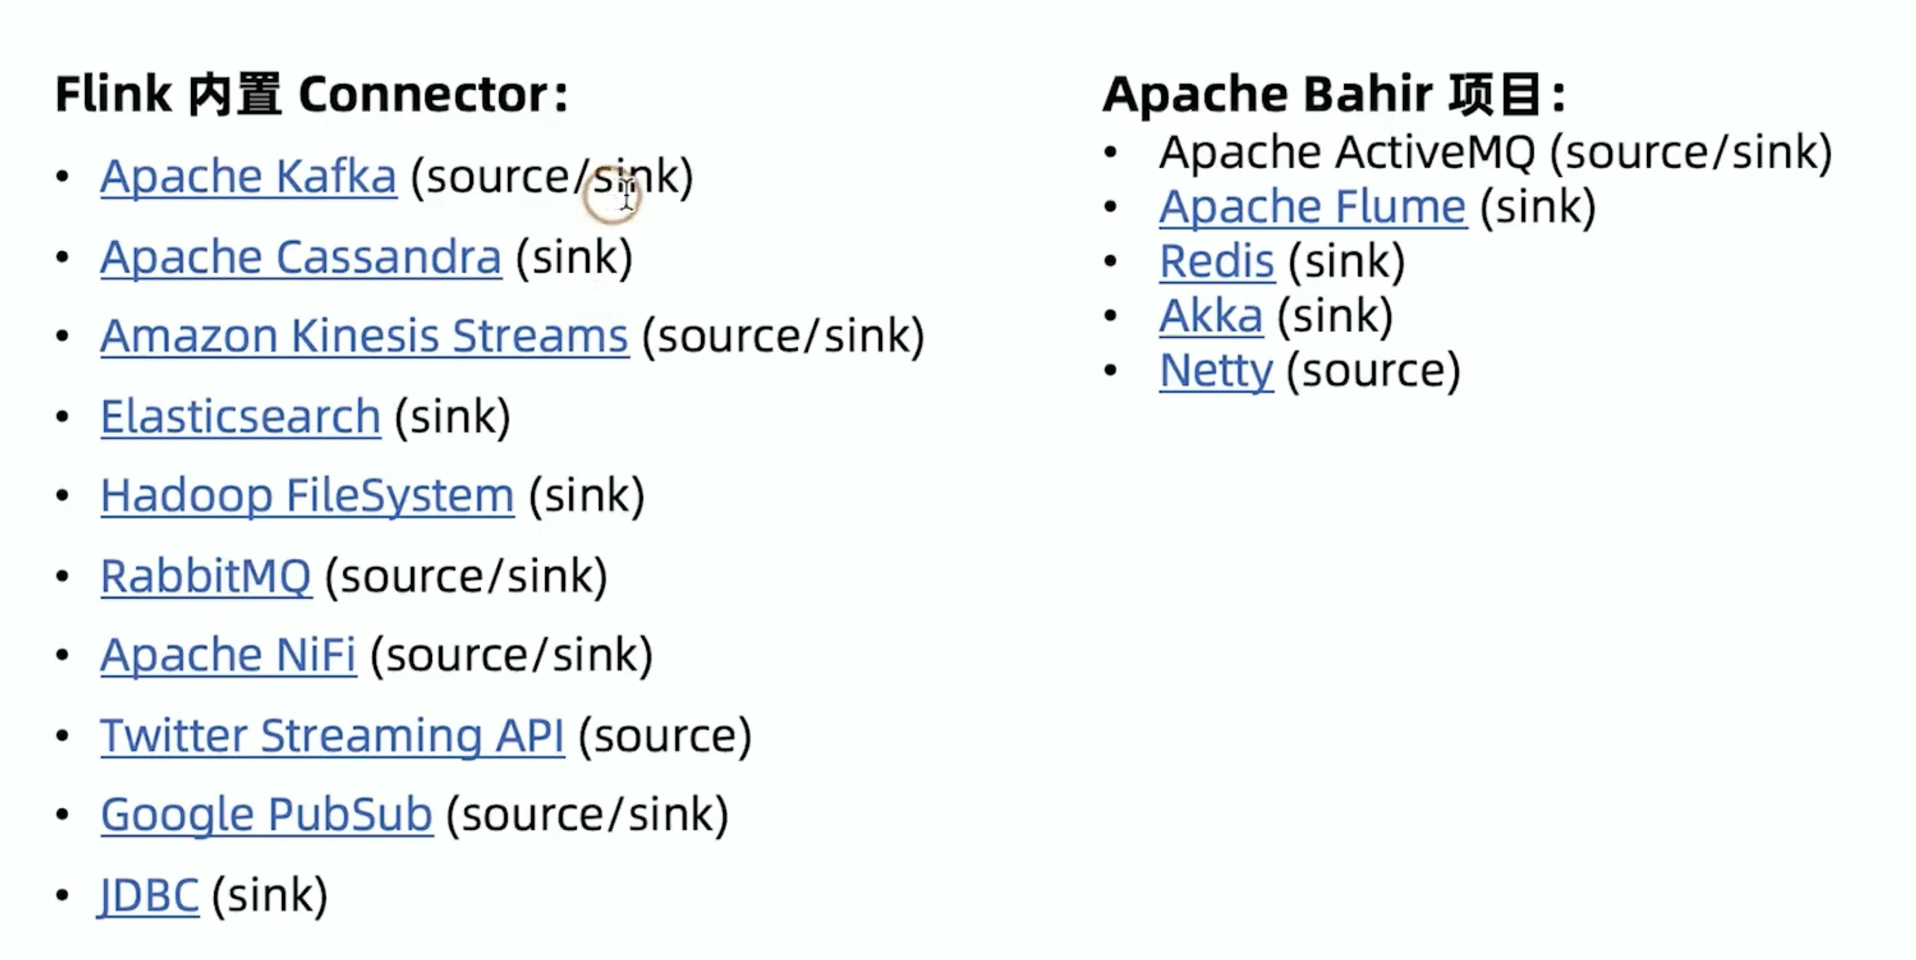The width and height of the screenshot is (1916, 960).
Task: Open the RabbitMQ link
Action: click(x=206, y=577)
